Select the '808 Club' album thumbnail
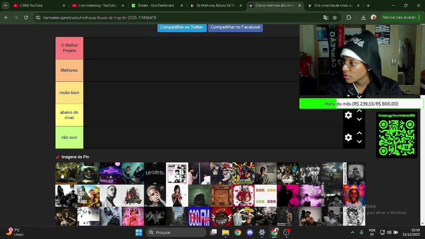This screenshot has height=239, width=425. 111,173
